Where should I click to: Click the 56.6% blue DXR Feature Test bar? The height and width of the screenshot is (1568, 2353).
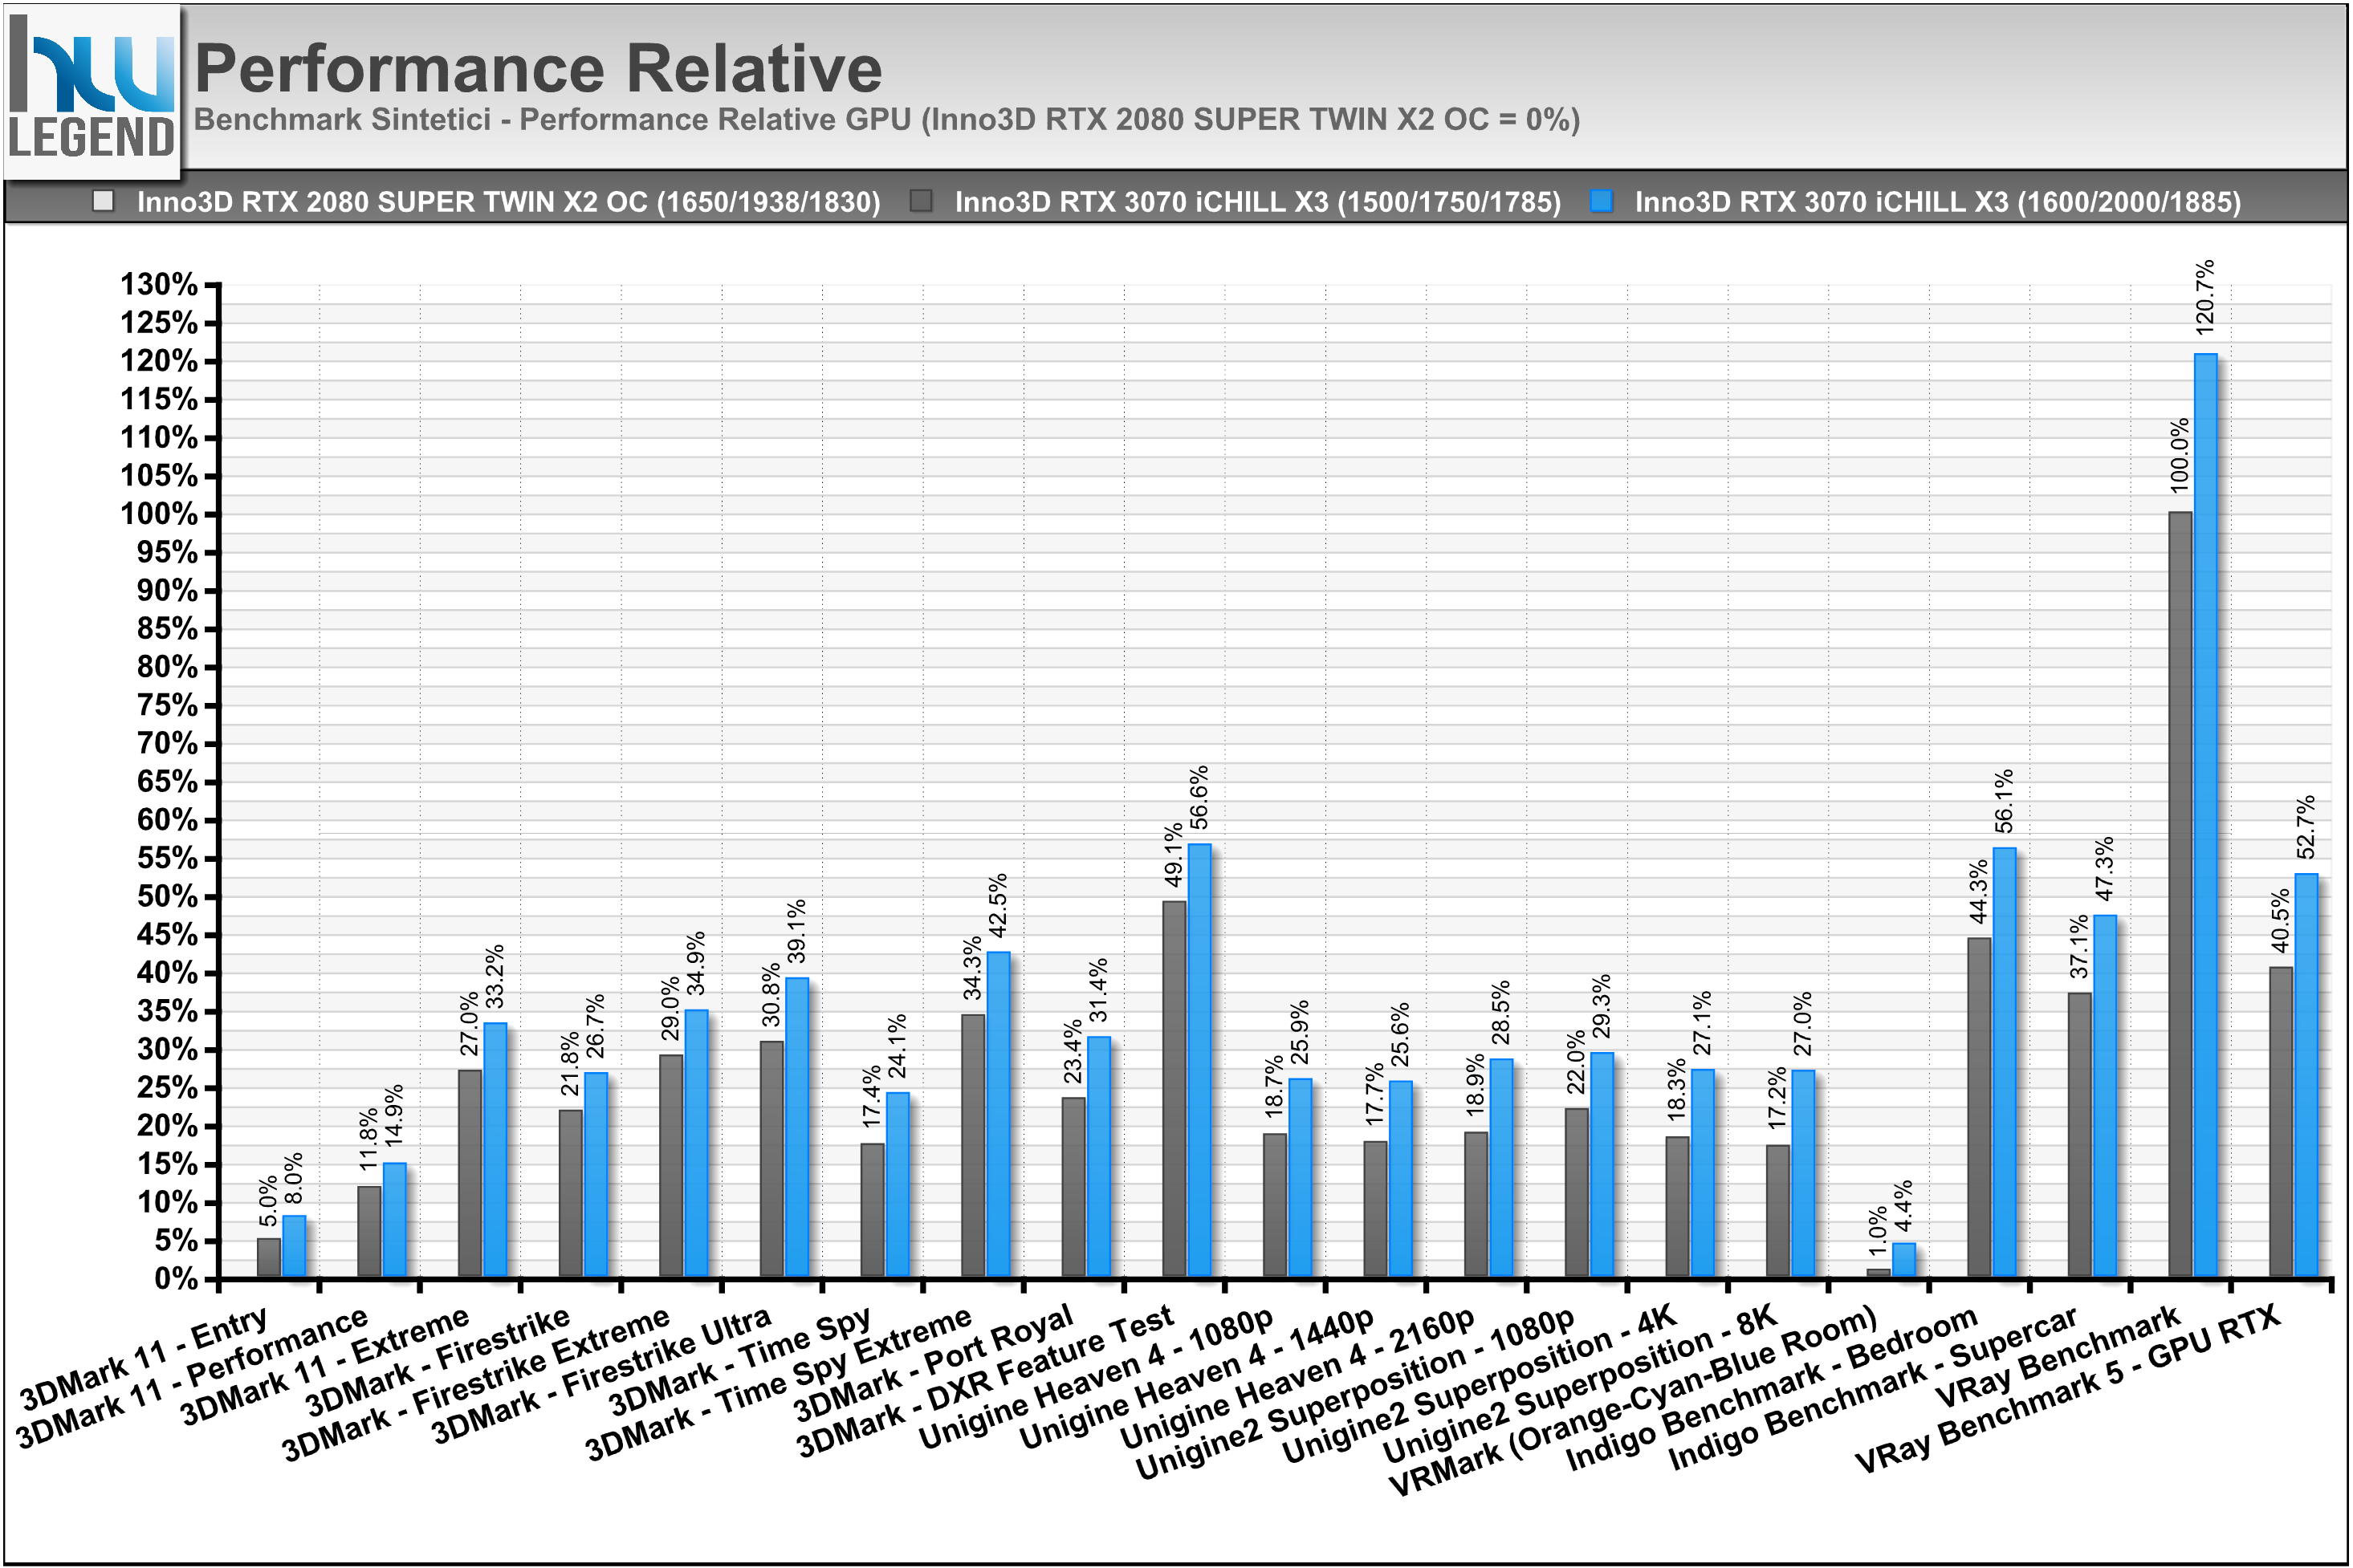pos(1199,1061)
